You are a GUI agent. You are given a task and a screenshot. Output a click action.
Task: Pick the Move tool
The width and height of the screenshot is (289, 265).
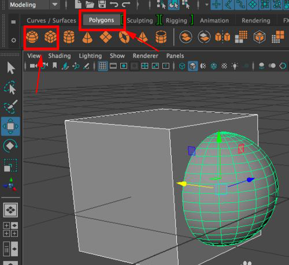point(10,126)
